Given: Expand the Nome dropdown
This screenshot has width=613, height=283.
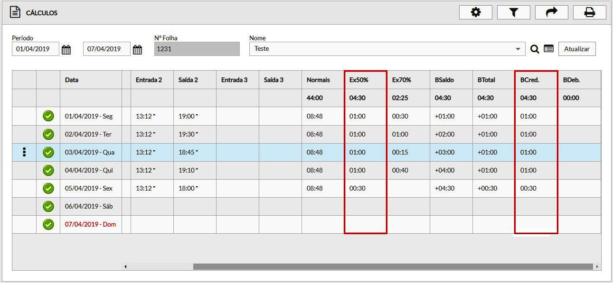Looking at the screenshot, I should click(518, 49).
